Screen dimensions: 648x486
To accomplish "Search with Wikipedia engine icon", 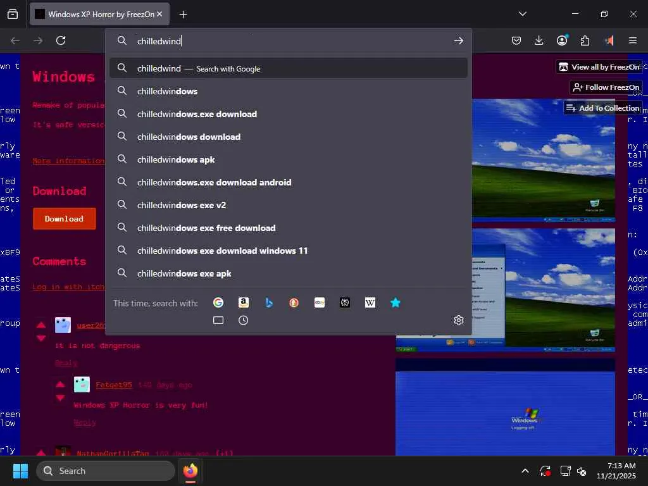I will tap(370, 302).
